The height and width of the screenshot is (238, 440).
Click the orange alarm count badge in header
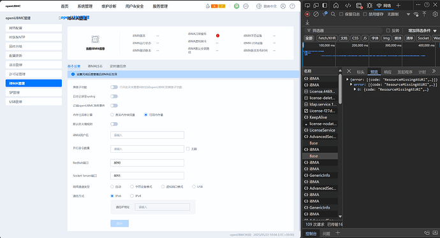214,6
